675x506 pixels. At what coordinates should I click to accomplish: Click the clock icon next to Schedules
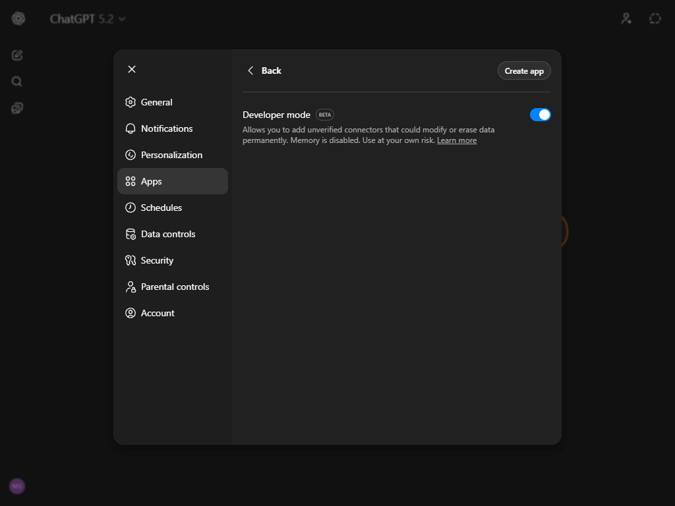(130, 208)
